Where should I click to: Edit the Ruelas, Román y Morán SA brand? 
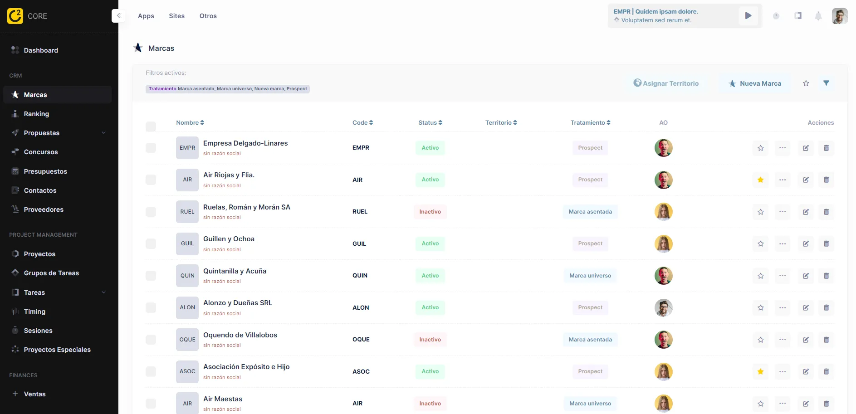(806, 212)
